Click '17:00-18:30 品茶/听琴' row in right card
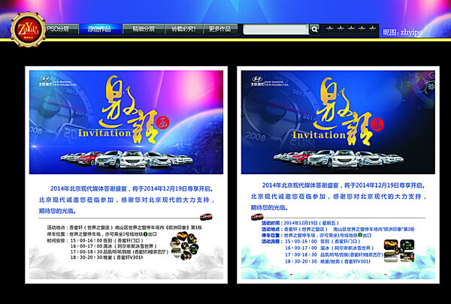Viewport: 451px width, 304px height. [334, 255]
